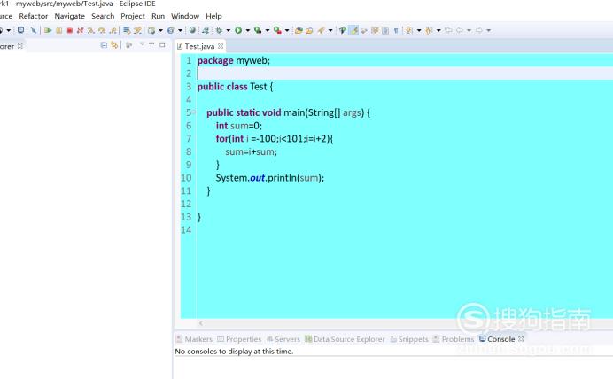Toggle Skip All Breakpoints
The image size is (613, 379).
coord(34,30)
